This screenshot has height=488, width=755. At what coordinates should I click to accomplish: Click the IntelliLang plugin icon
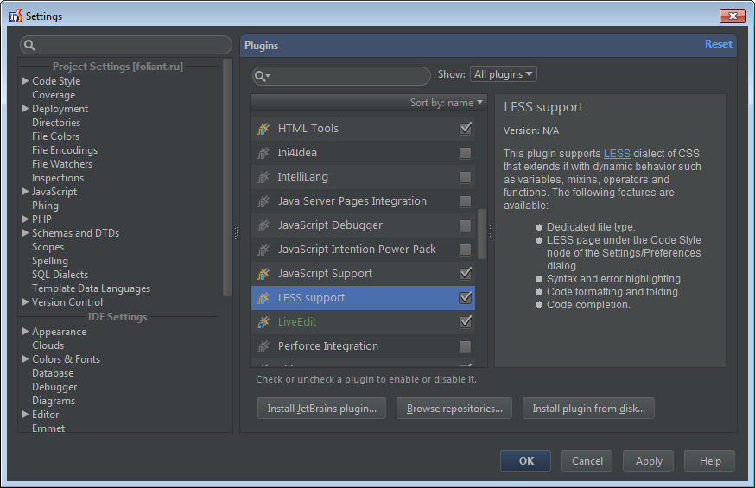click(x=263, y=177)
